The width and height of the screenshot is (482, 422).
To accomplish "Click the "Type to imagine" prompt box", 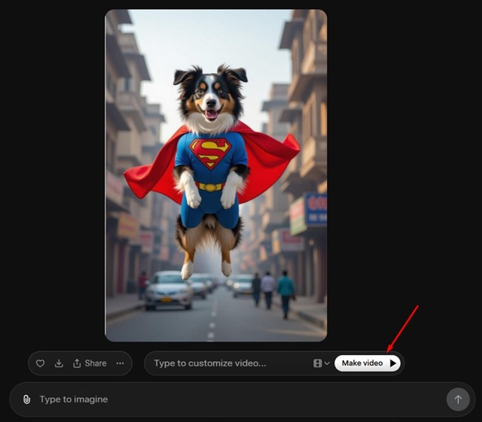I will pyautogui.click(x=226, y=399).
